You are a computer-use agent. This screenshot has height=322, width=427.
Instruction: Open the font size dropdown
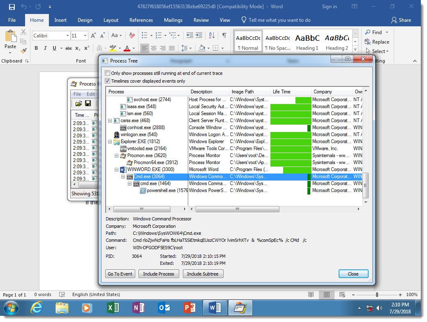[85, 36]
